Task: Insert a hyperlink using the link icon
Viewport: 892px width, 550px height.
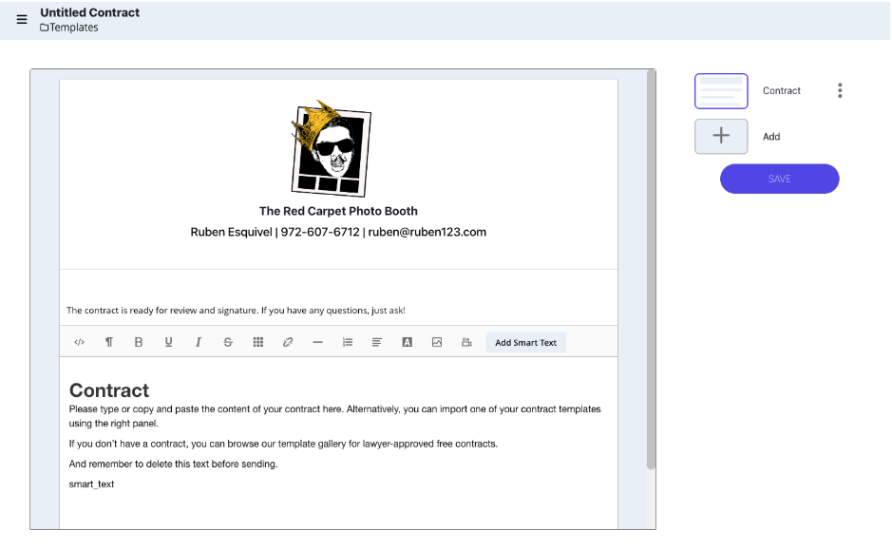Action: tap(287, 342)
